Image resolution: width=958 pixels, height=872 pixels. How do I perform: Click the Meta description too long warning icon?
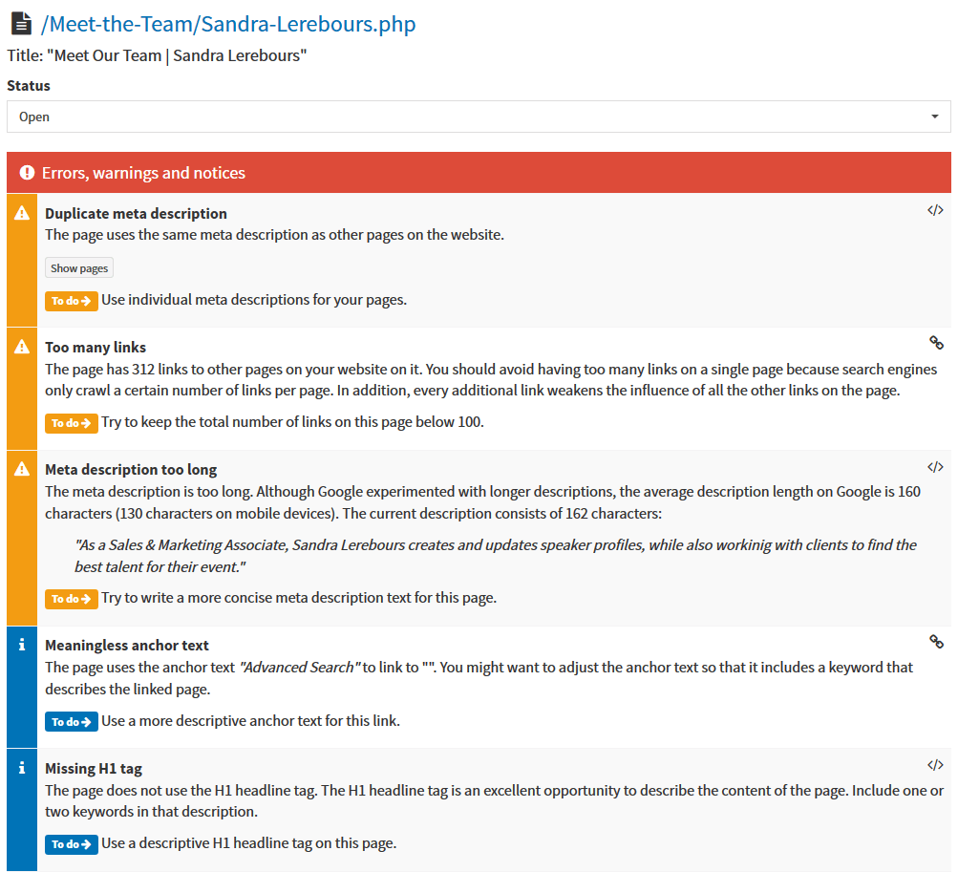tap(22, 469)
